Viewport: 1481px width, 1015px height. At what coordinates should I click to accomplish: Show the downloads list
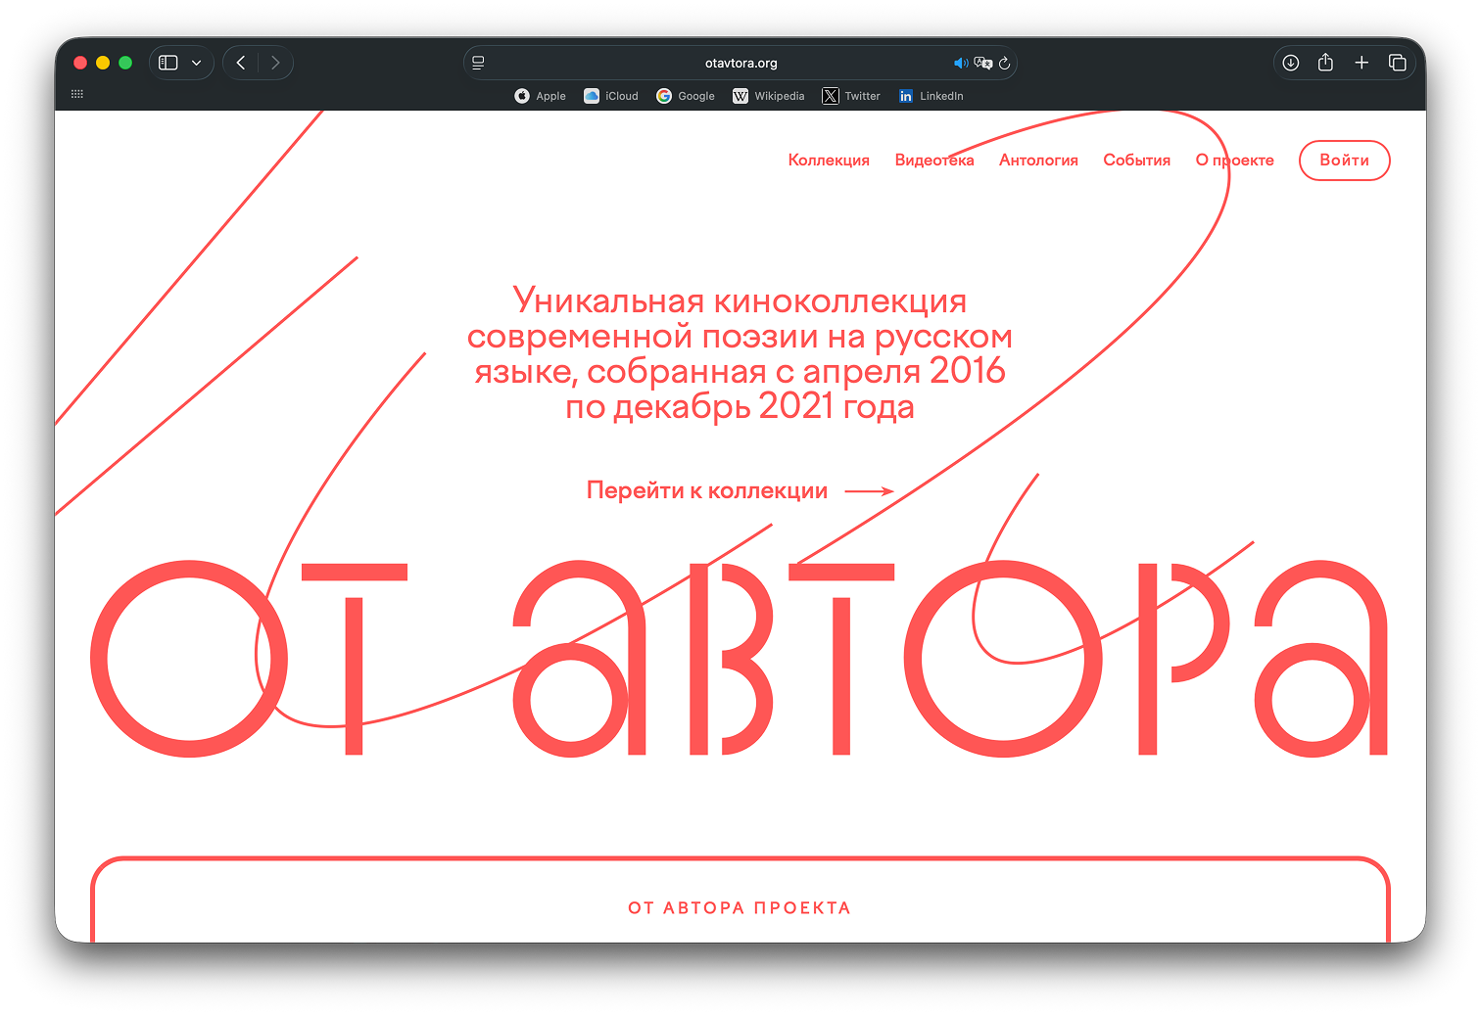point(1291,63)
